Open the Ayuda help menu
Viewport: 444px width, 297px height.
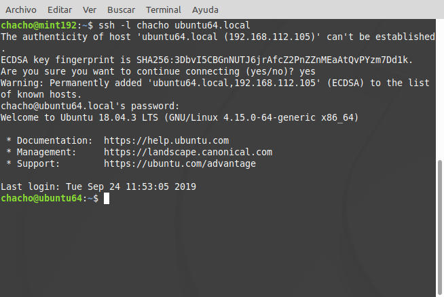point(205,10)
